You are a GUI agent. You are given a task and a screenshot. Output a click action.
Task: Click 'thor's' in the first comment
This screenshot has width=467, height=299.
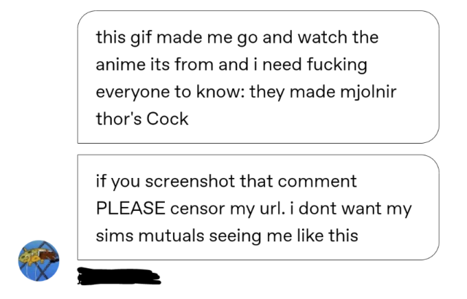tap(118, 119)
